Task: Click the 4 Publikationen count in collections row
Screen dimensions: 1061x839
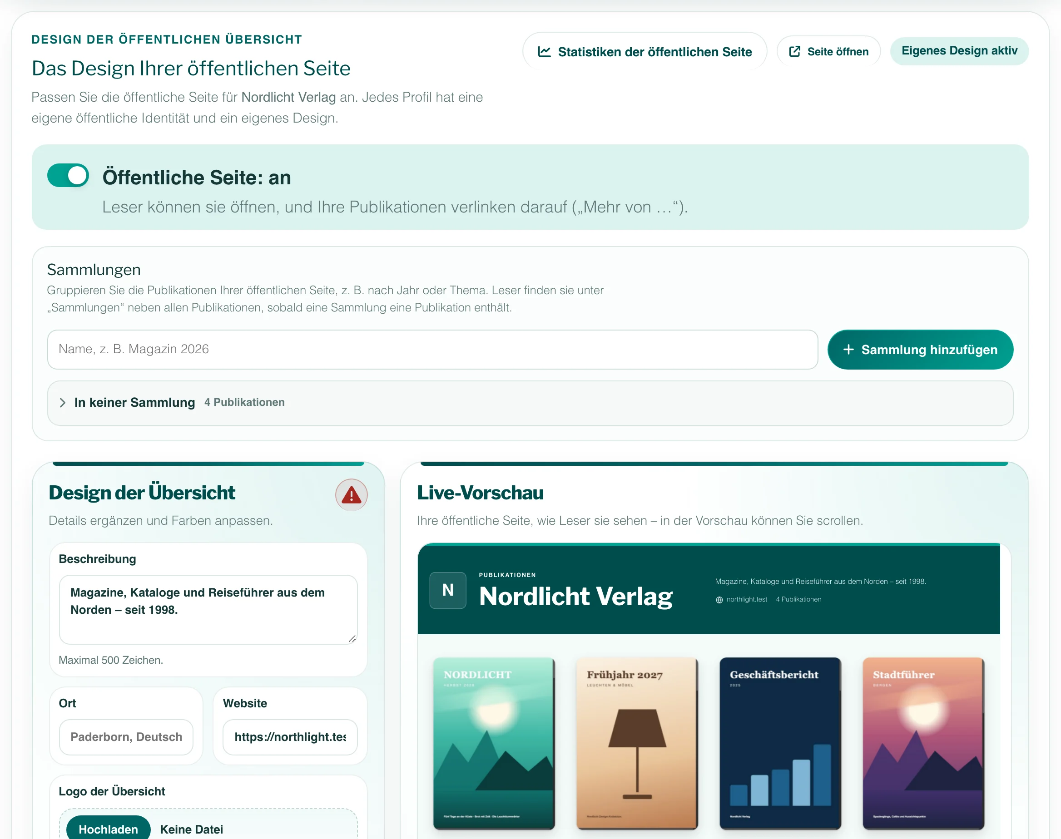Action: 244,402
